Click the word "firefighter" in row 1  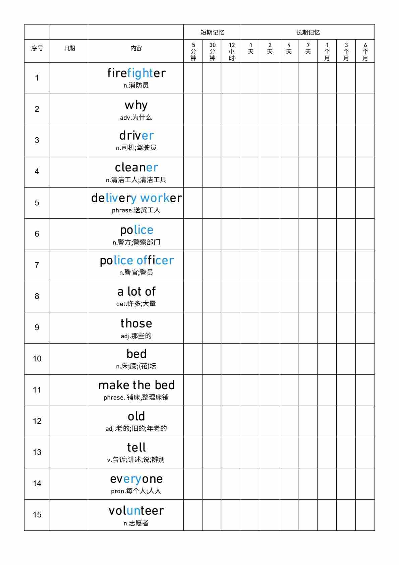tap(136, 73)
